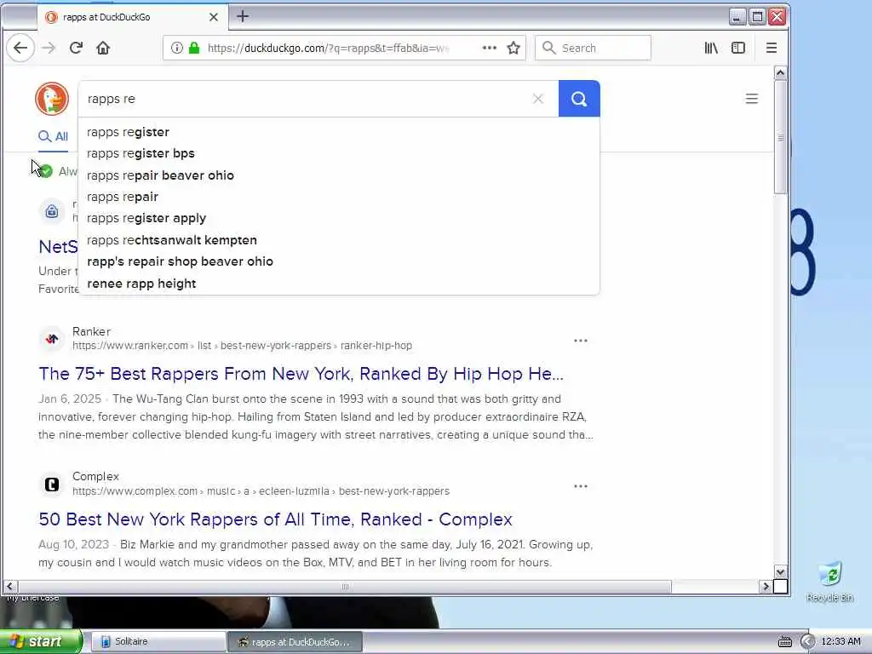Click the complex.com result URL
The height and width of the screenshot is (654, 872).
pos(261,491)
